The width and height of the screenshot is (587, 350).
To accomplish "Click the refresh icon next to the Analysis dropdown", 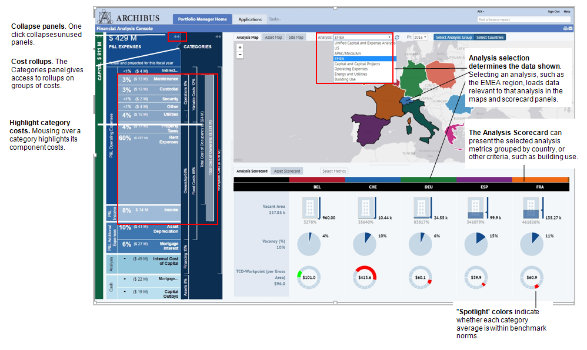I will coord(397,37).
